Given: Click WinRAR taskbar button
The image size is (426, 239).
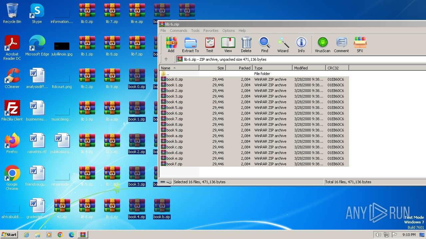Looking at the screenshot, I should pyautogui.click(x=83, y=235).
